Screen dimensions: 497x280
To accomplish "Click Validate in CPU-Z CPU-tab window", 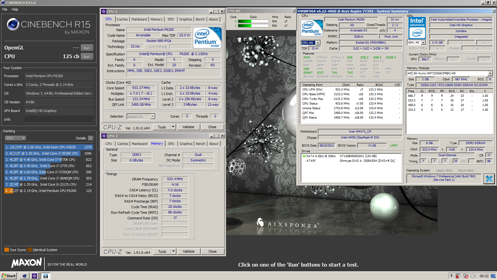I will (x=188, y=127).
